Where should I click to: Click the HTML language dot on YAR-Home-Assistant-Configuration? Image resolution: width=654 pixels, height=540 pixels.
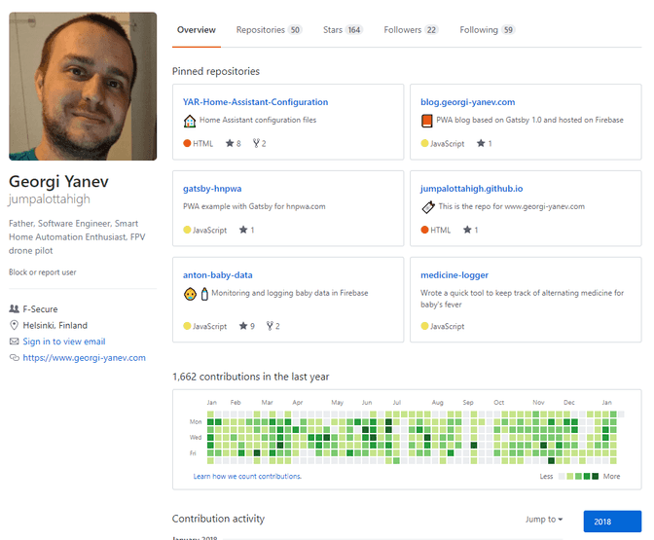point(187,143)
